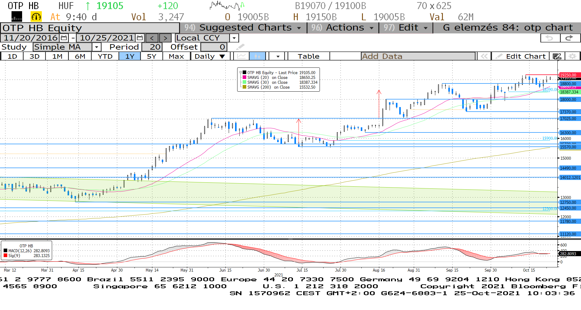Click the 'SMAVG (200) on Close' legend entry
This screenshot has height=310, width=581.
coord(268,87)
